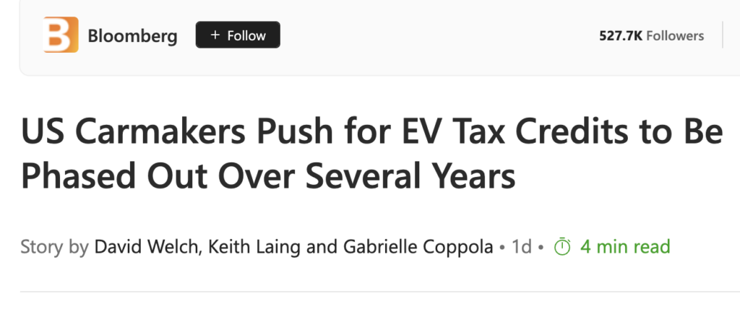Click the 1d timestamp in byline
Image resolution: width=740 pixels, height=327 pixels.
(522, 247)
